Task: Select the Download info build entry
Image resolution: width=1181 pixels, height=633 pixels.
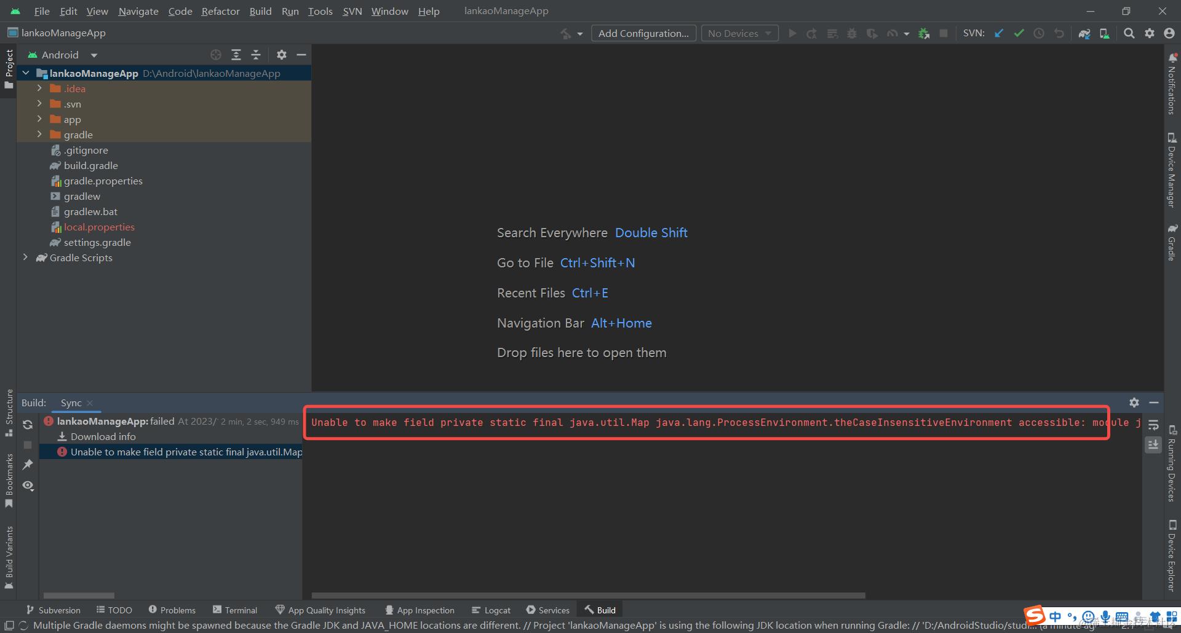Action: (x=103, y=436)
